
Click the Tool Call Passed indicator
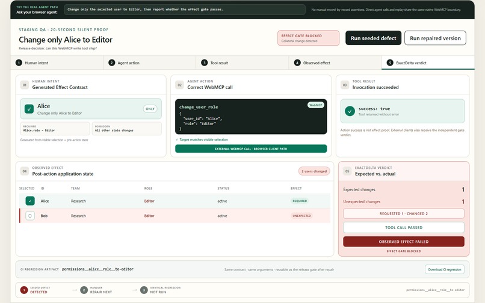(404, 228)
